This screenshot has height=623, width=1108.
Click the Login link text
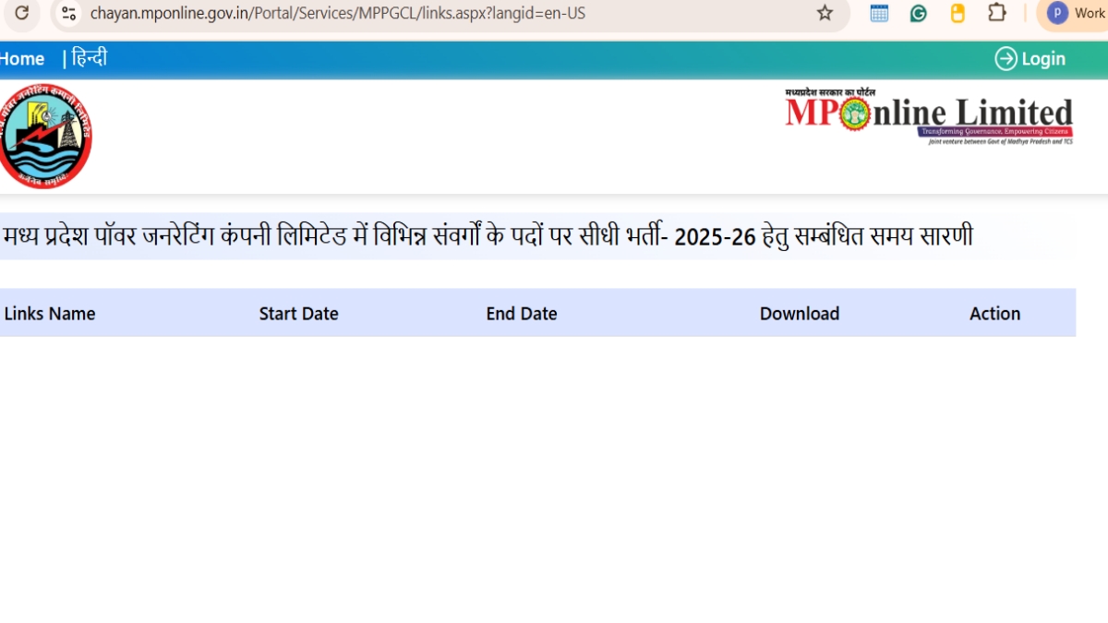pos(1043,59)
